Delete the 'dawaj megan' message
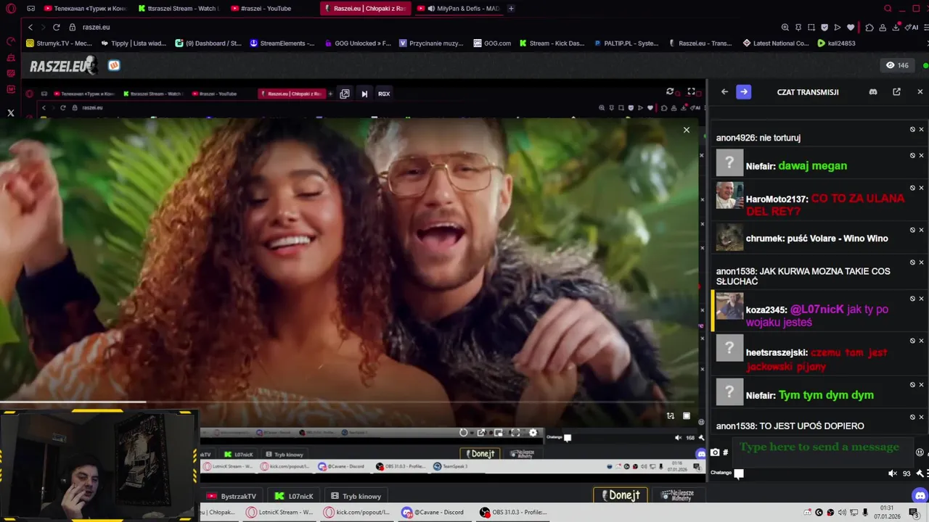 tap(921, 155)
